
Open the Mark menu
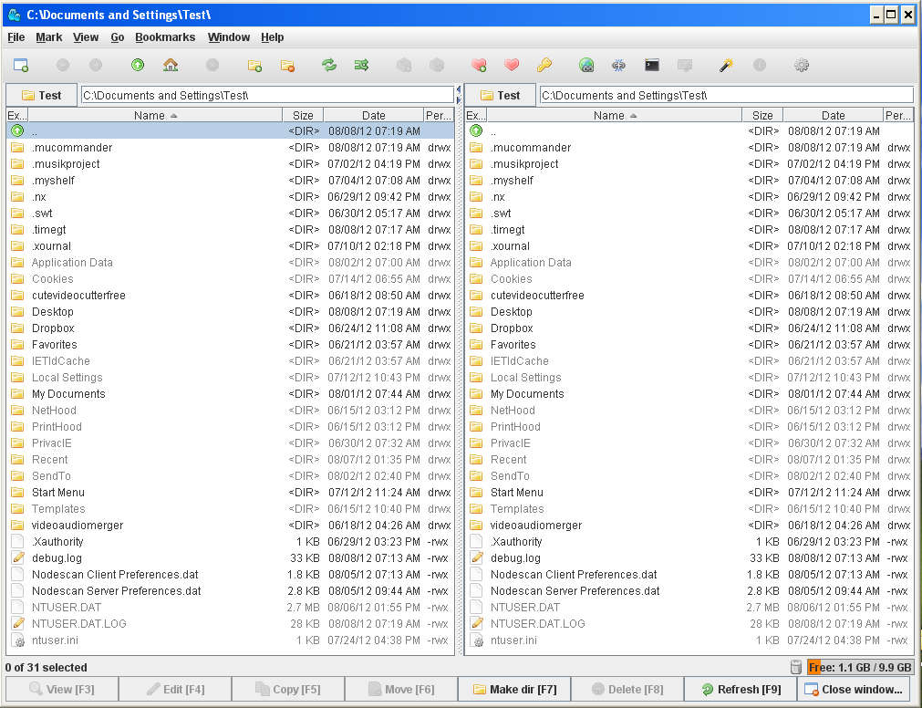[49, 37]
